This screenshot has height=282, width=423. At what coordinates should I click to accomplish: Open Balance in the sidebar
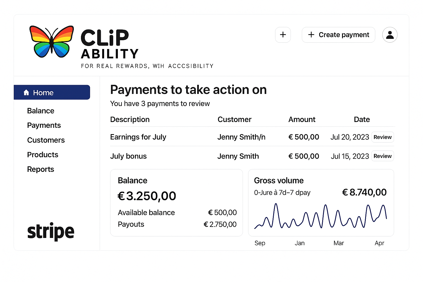pos(41,111)
